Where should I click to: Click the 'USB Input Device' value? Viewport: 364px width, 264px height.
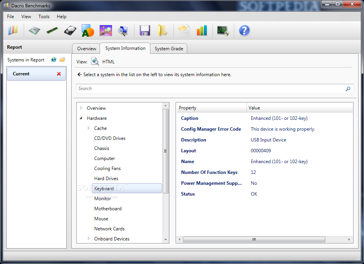[x=268, y=140]
